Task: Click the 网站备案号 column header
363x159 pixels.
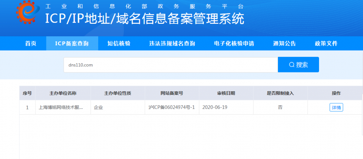Action: (x=172, y=93)
